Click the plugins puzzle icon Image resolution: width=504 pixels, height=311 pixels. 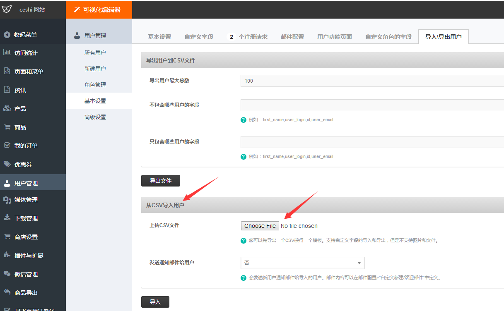7,255
